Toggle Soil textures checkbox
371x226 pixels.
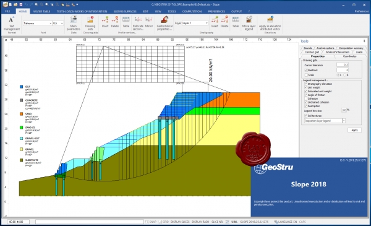click(x=305, y=116)
